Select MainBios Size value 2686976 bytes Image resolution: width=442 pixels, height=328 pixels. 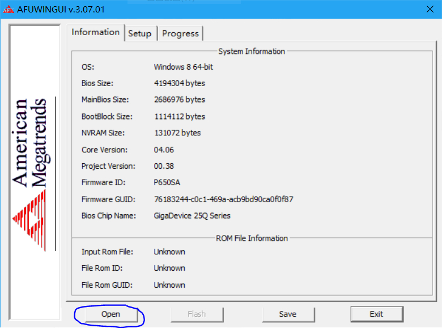coord(179,100)
